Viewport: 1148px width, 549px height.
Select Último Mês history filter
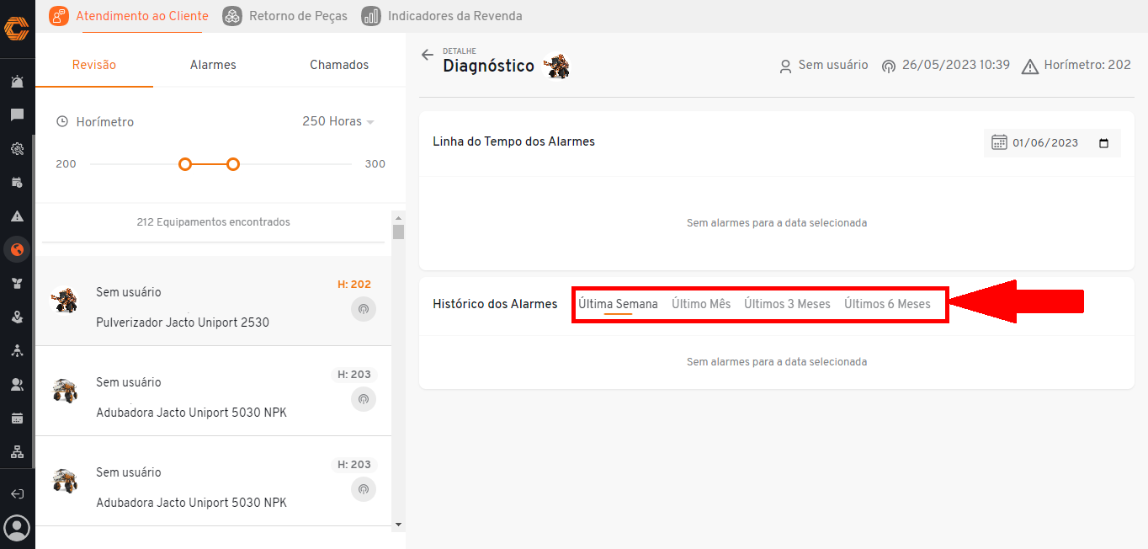point(701,304)
